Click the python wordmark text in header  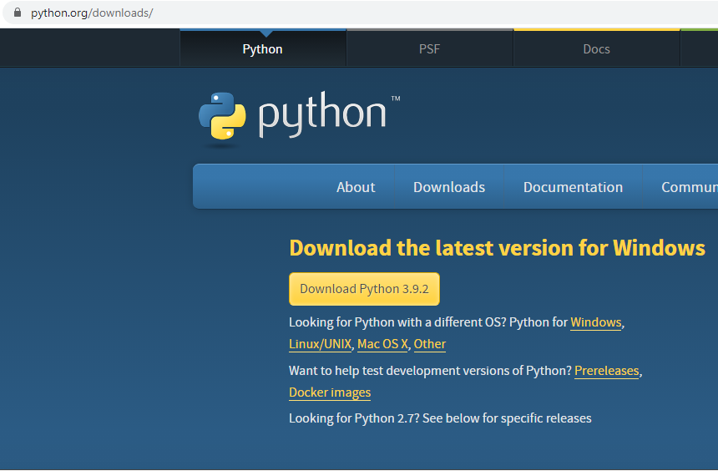coord(322,115)
